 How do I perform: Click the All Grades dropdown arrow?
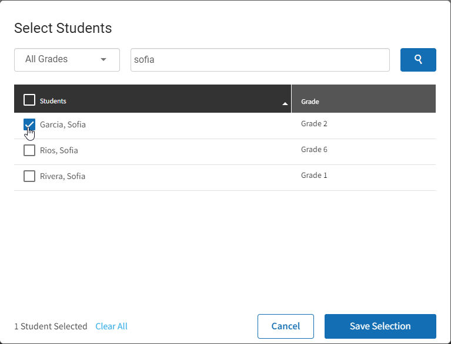(x=103, y=59)
